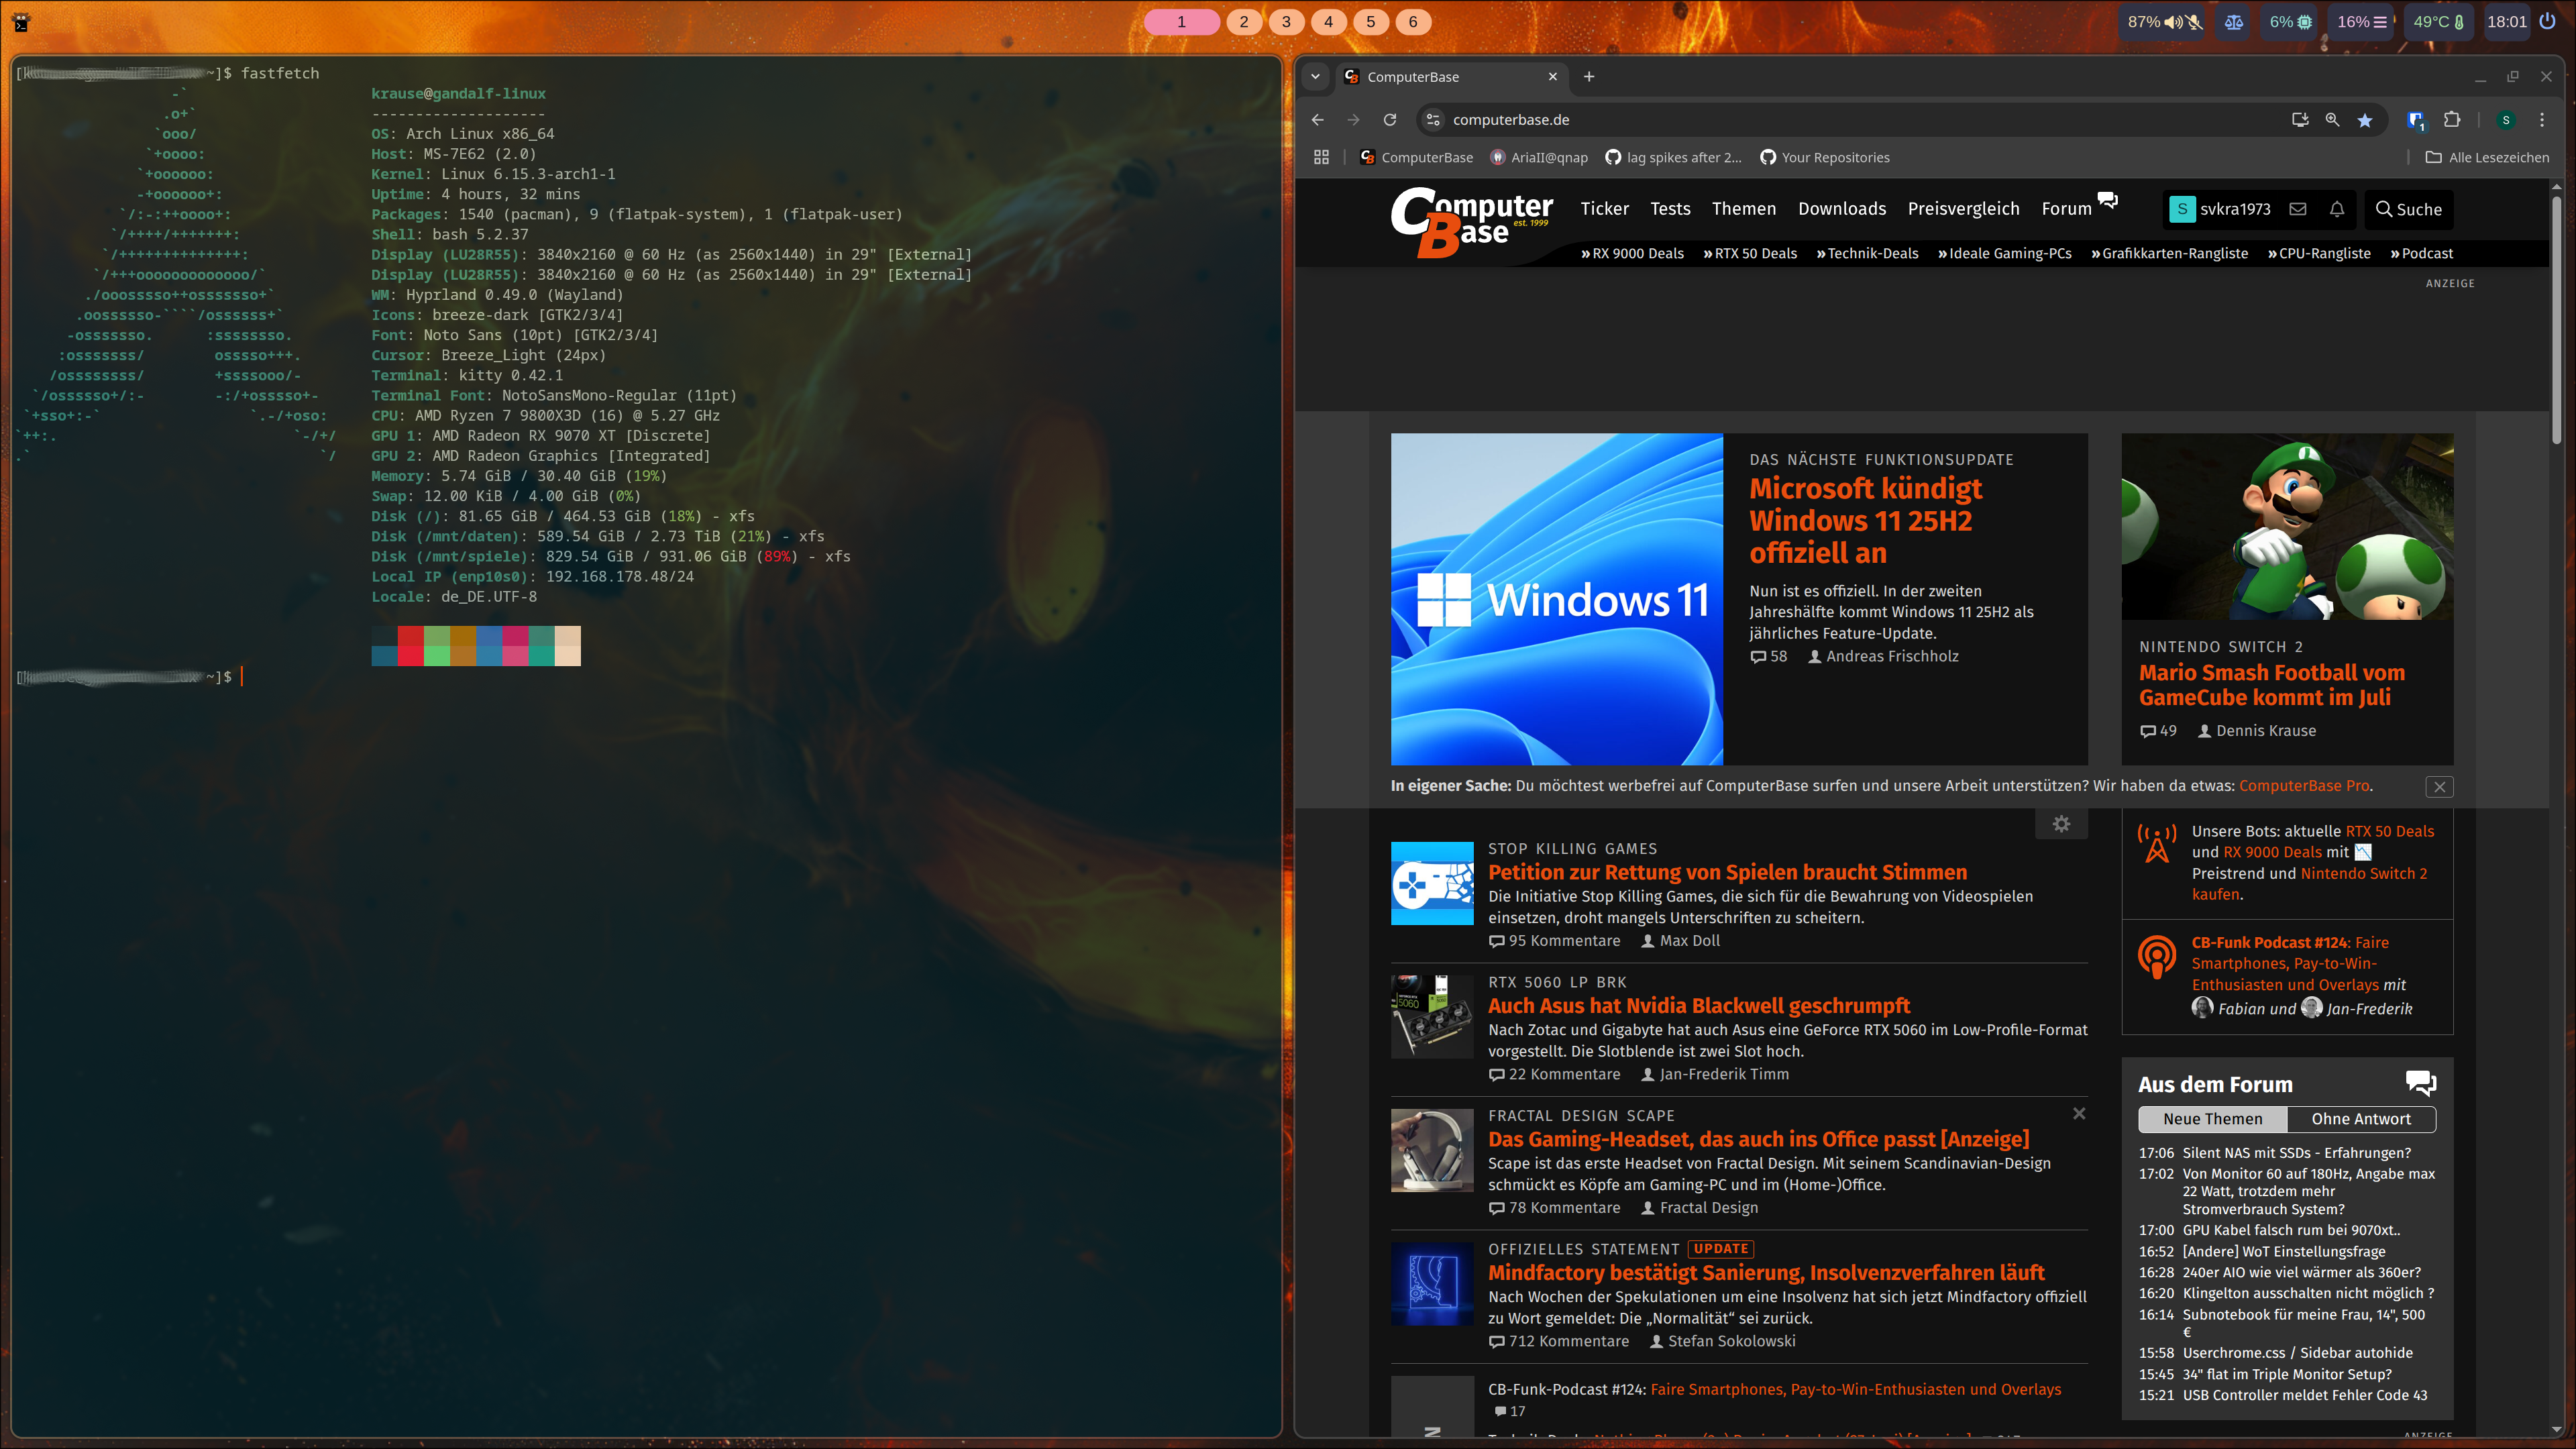This screenshot has height=1449, width=2576.
Task: Expand the Alle Lesezeichen bookmarks folder
Action: tap(2487, 158)
